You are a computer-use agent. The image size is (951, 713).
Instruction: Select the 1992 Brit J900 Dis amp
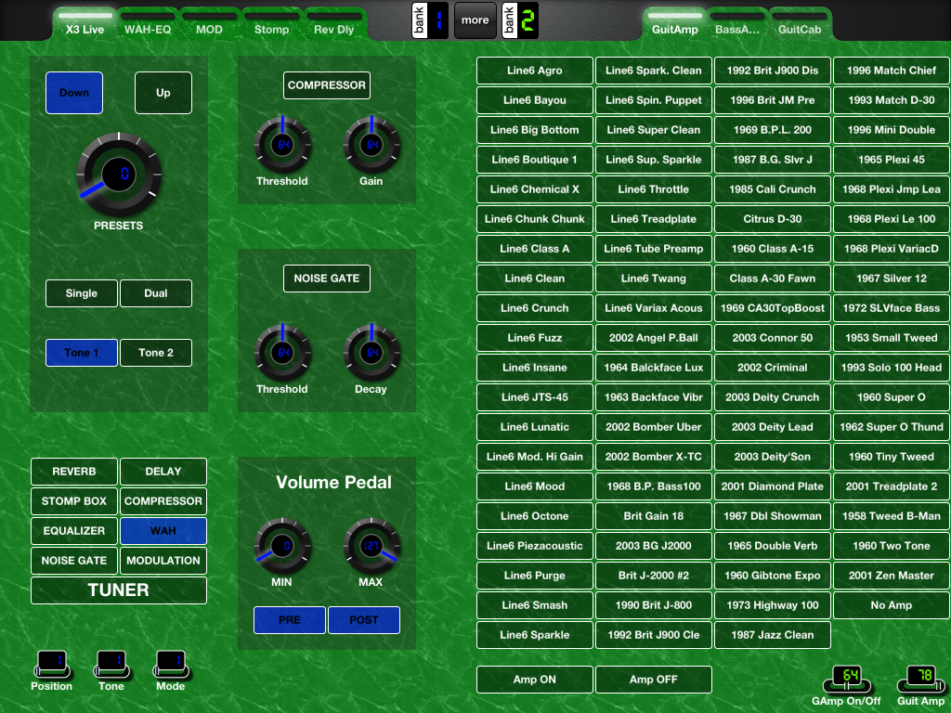772,71
